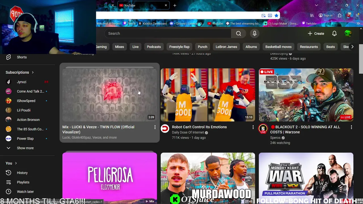Viewport: 363px width, 204px height.
Task: Open more options for Robot Can't Control video
Action: [x=253, y=127]
